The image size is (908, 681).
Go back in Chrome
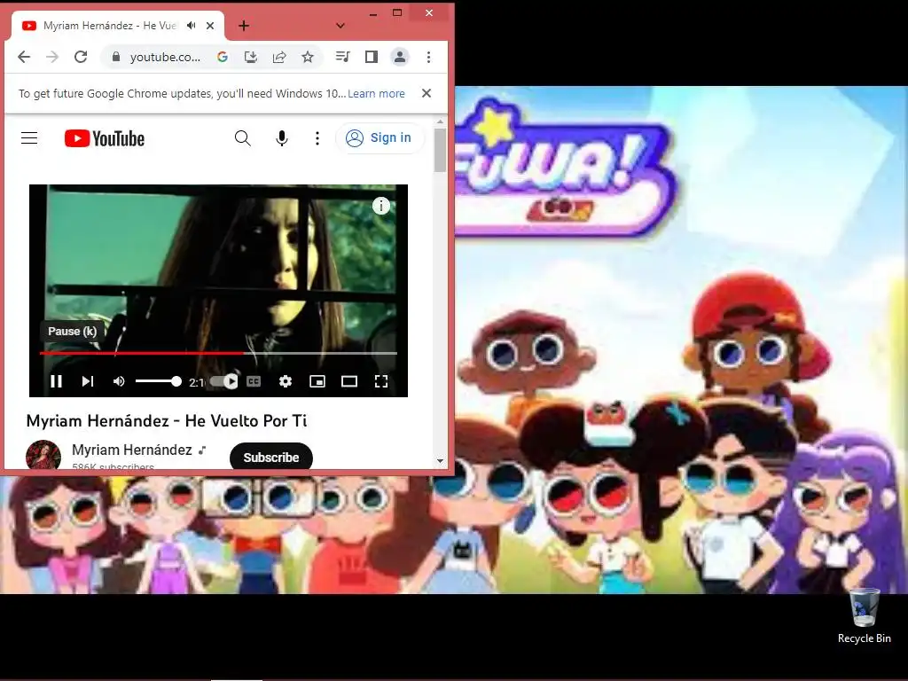pyautogui.click(x=24, y=57)
